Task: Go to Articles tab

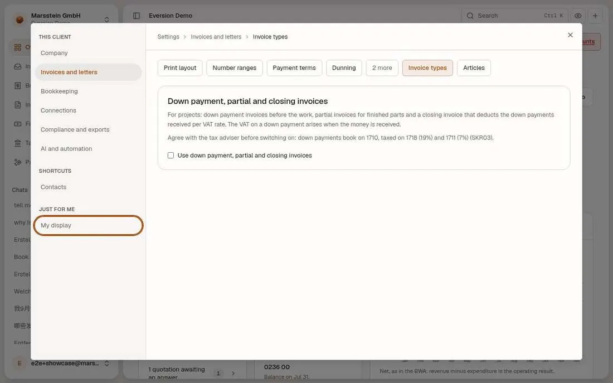Action: [474, 67]
